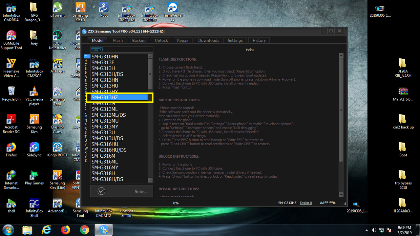Open the MY_A1_6.0 archive icon
The height and width of the screenshot is (236, 420).
point(403,94)
